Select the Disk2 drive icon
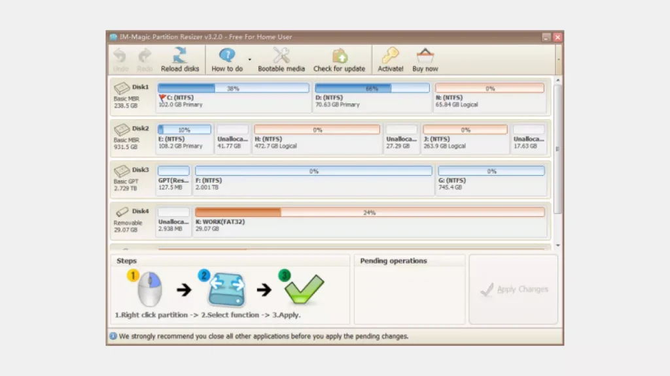Screen dimensions: 670x376 click(122, 129)
